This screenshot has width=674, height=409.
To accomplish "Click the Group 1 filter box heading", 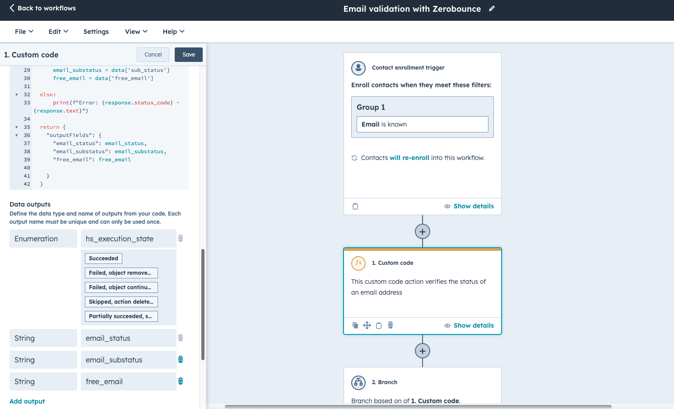I will pos(371,107).
